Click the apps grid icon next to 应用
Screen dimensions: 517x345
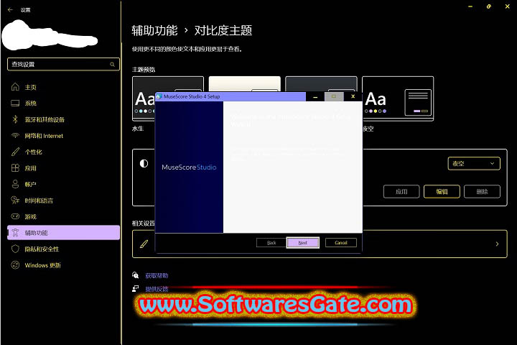(x=15, y=167)
